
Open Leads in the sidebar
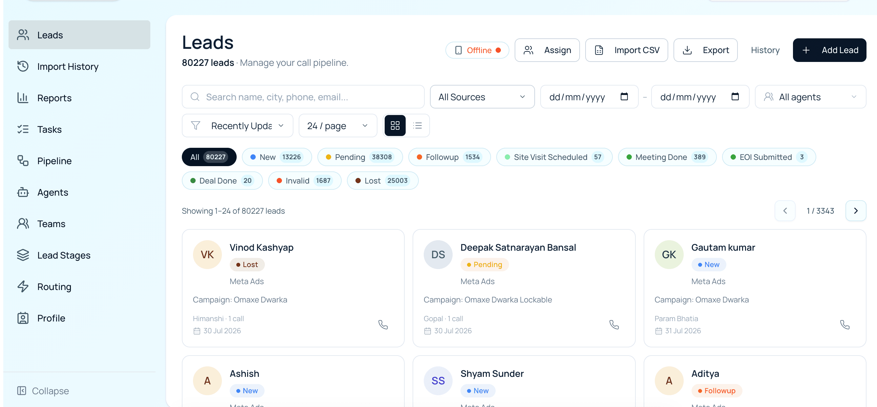[x=79, y=35]
